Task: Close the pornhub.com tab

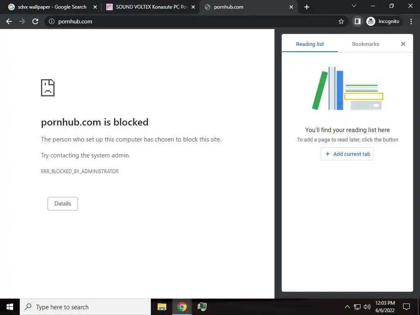Action: [291, 7]
